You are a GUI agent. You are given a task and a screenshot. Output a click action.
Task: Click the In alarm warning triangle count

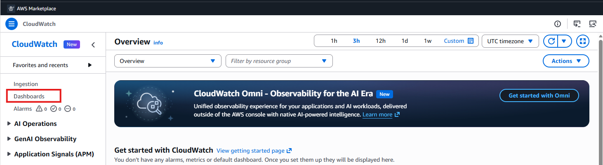coord(42,109)
